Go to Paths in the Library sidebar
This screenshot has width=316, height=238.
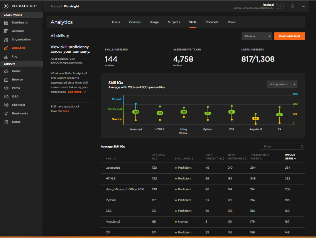[16, 88]
